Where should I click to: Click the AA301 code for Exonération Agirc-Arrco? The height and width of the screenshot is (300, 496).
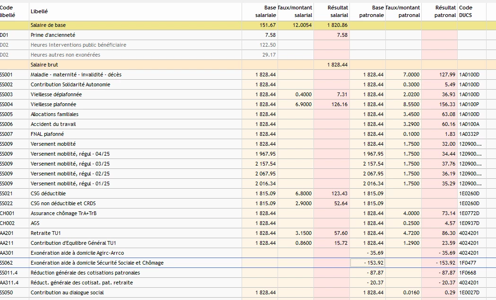point(7,253)
